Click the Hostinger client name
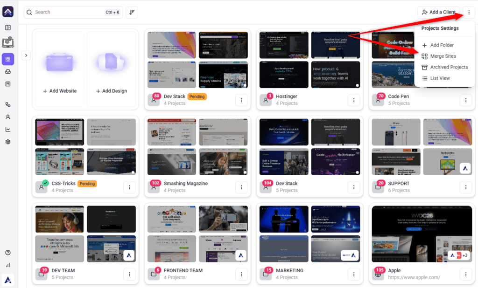This screenshot has height=288, width=478. (x=286, y=96)
